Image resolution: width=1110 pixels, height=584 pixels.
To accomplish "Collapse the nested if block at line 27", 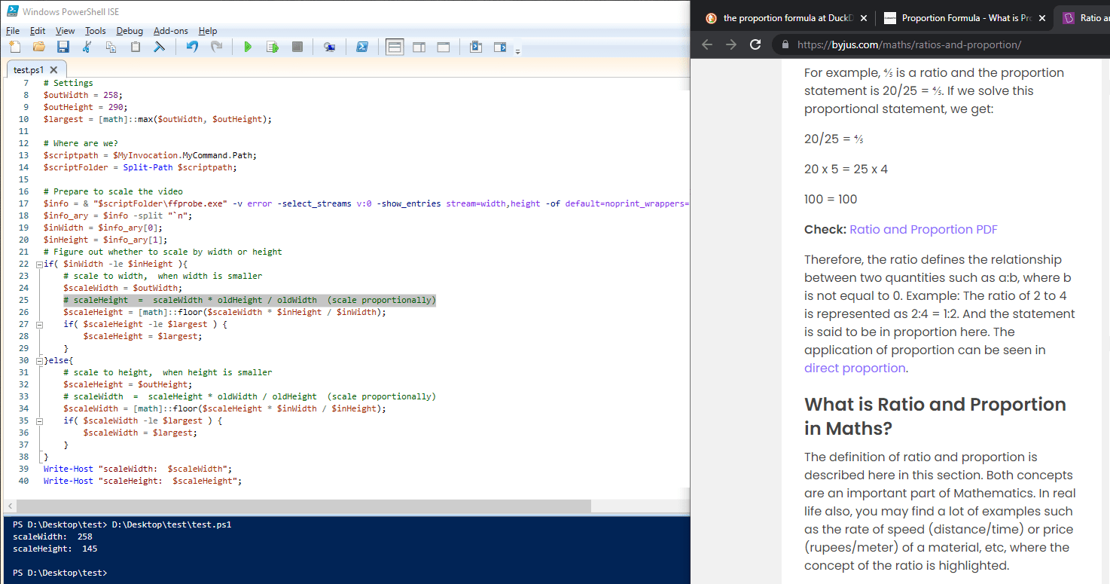I will [x=38, y=324].
